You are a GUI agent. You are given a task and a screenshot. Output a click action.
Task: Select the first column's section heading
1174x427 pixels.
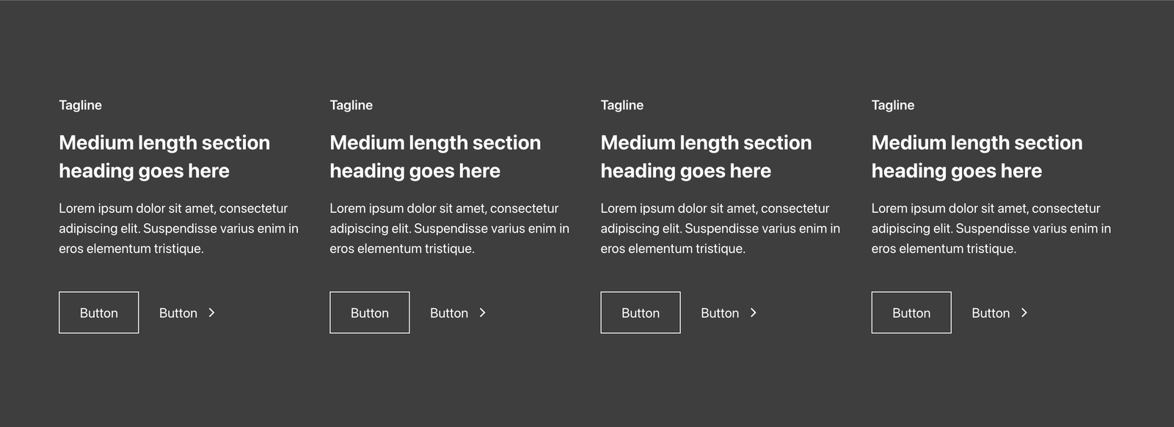pos(164,156)
